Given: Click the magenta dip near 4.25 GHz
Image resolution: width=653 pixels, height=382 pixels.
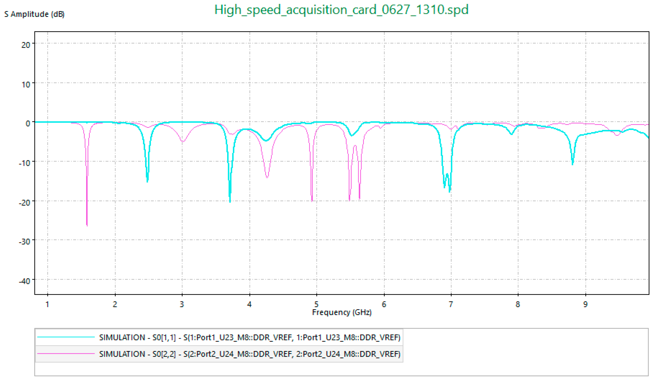Looking at the screenshot, I should click(x=267, y=177).
